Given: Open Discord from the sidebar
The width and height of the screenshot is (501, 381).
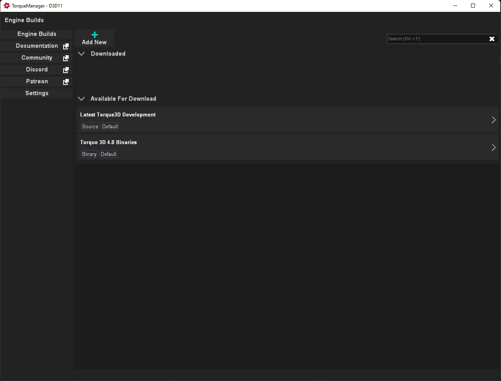Looking at the screenshot, I should tap(37, 69).
